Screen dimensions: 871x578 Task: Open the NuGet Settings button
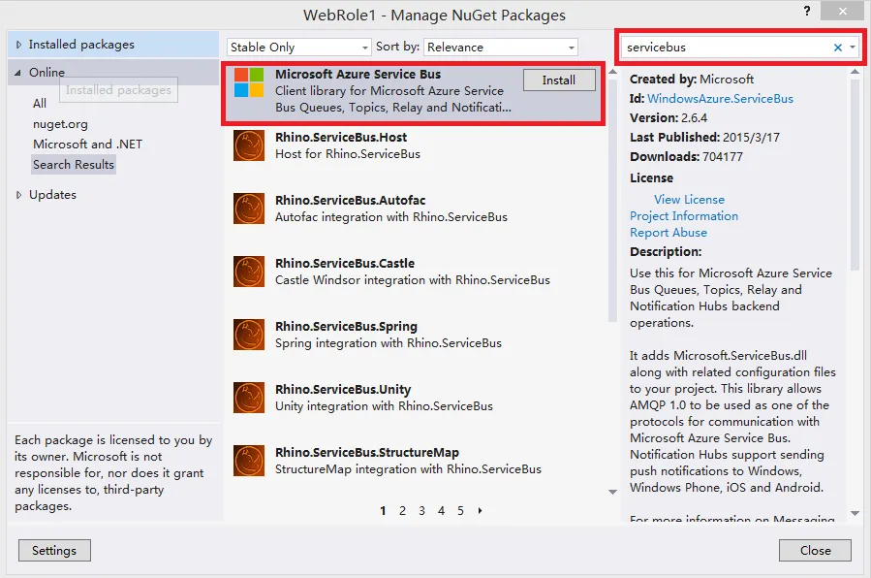[54, 550]
